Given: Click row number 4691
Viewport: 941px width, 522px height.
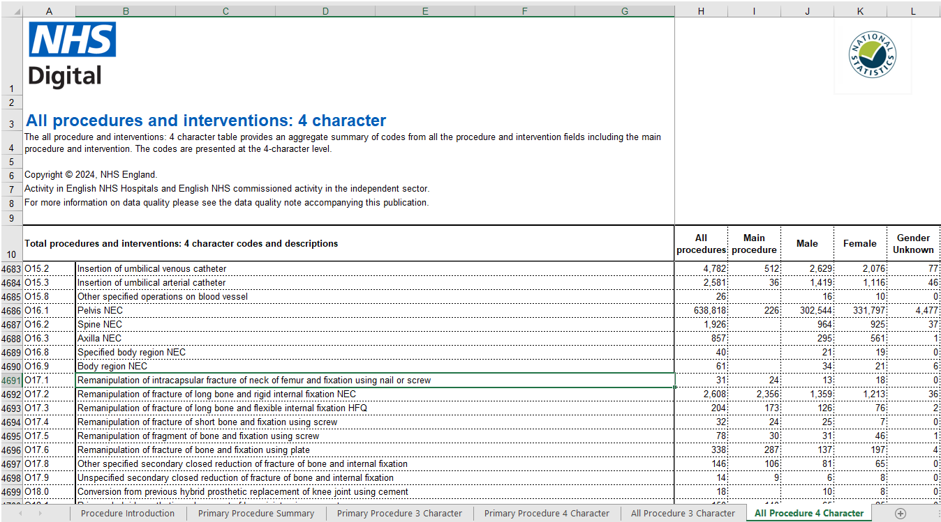Looking at the screenshot, I should click(x=11, y=380).
